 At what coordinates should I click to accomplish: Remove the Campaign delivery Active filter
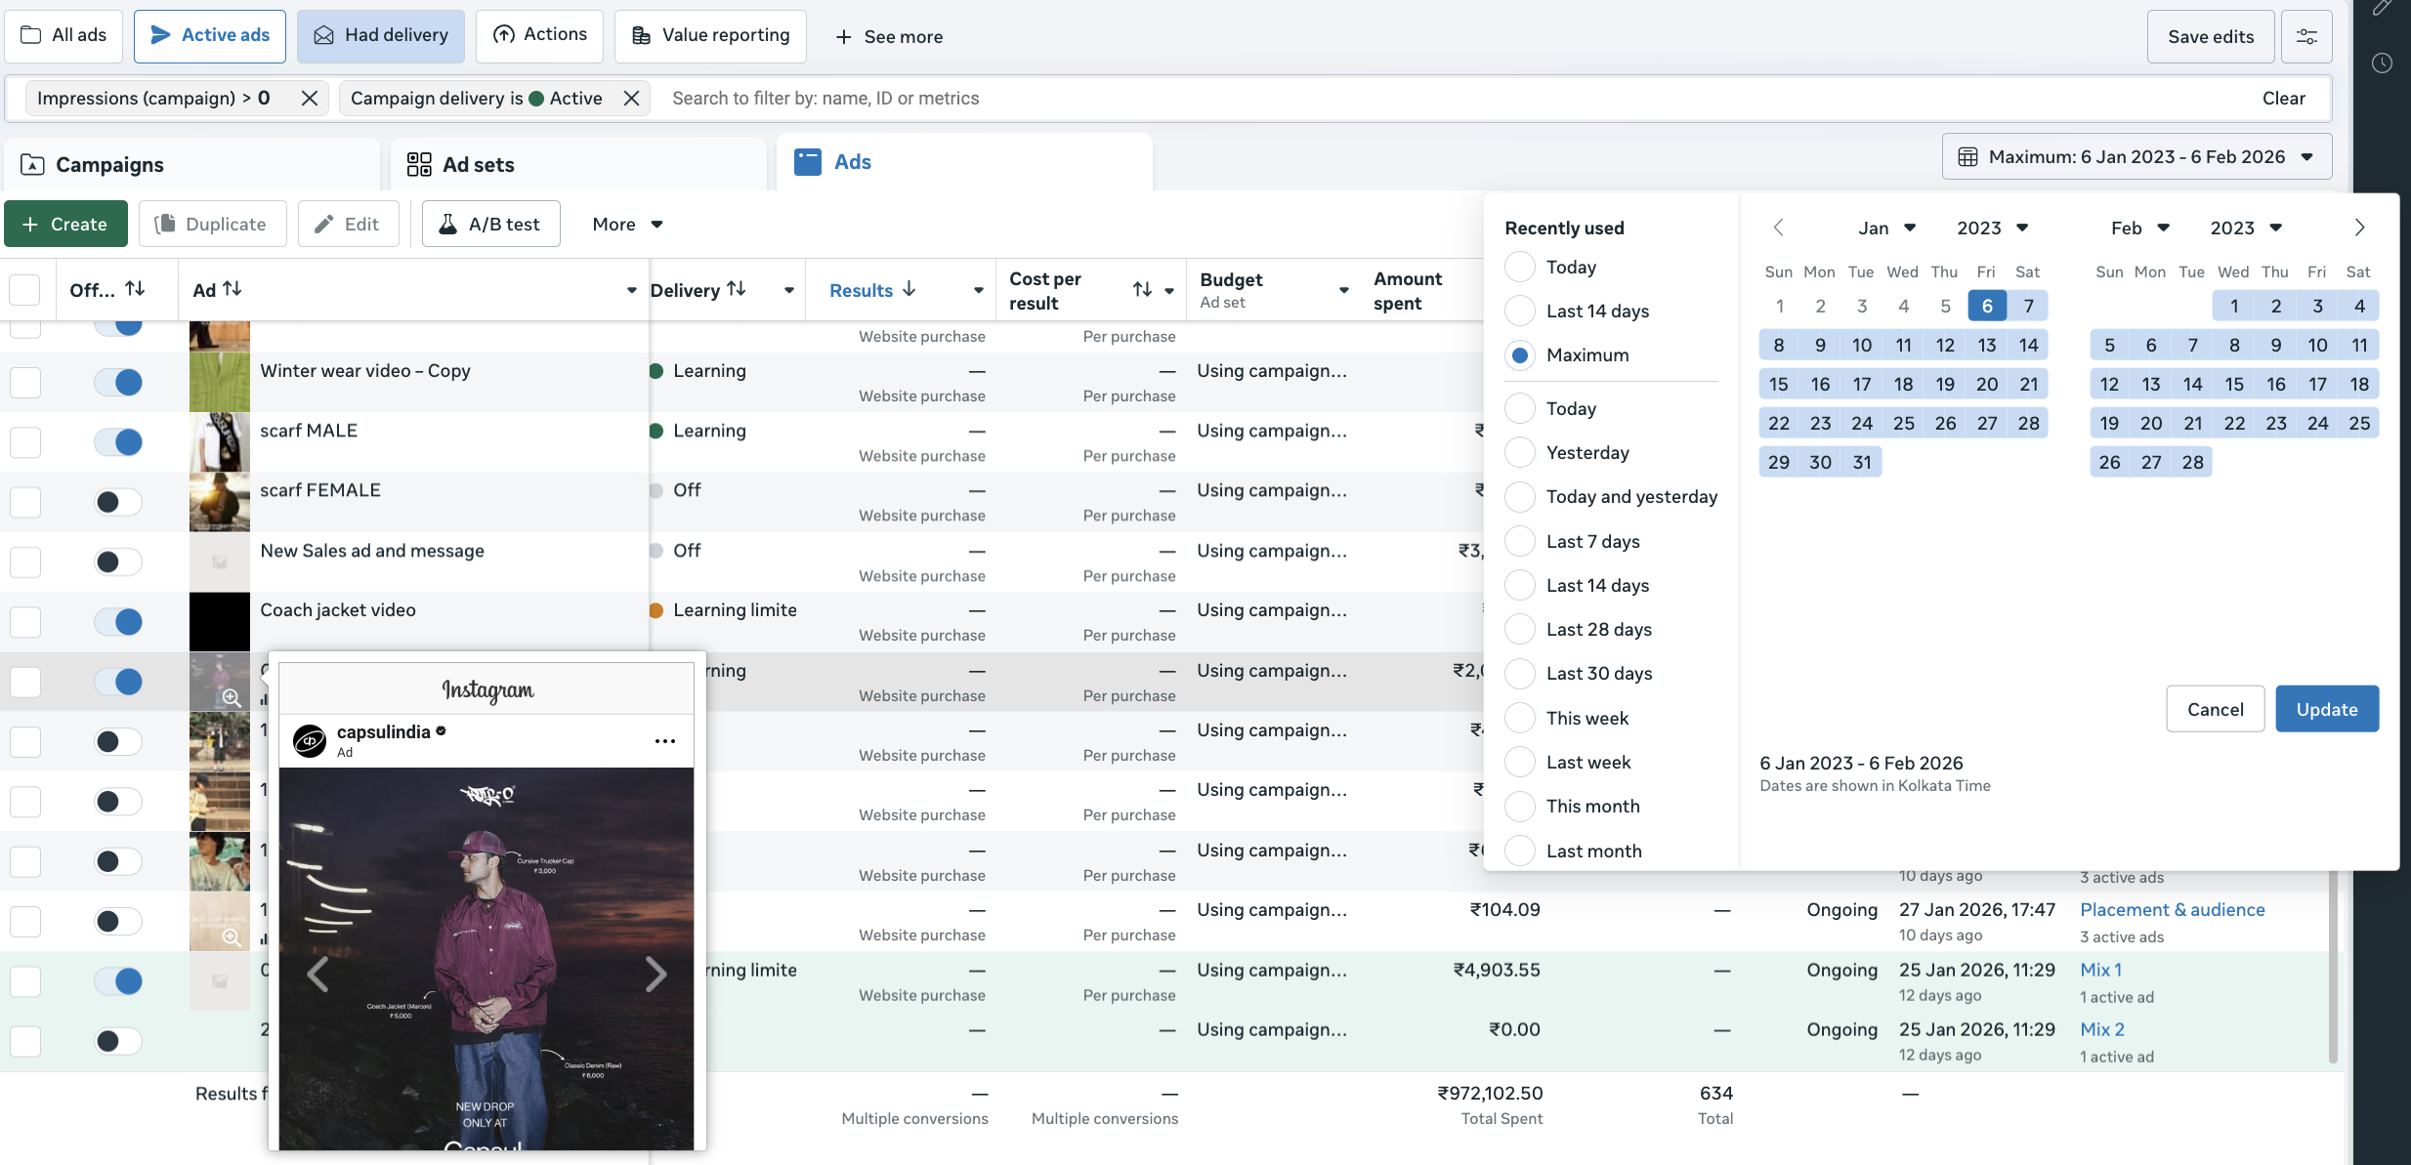[x=631, y=98]
